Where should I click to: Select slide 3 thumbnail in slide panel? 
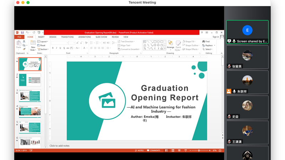30,96
